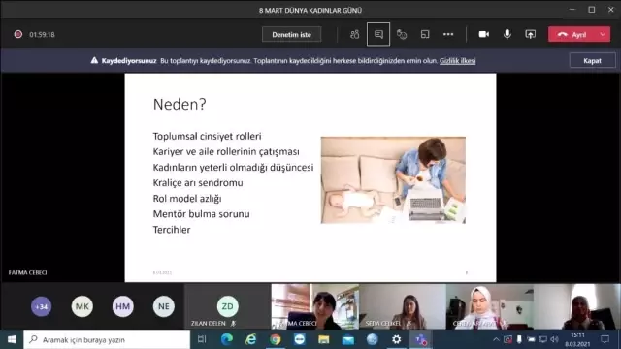Launch Internet Explorer from taskbar
The width and height of the screenshot is (621, 349).
point(250,339)
